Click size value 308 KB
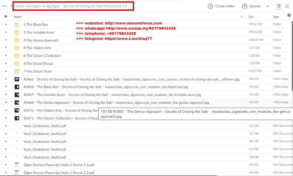 tap(254, 79)
